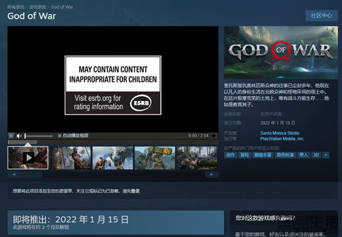Select the armored troll screenshot thumbnail

(x=155, y=158)
